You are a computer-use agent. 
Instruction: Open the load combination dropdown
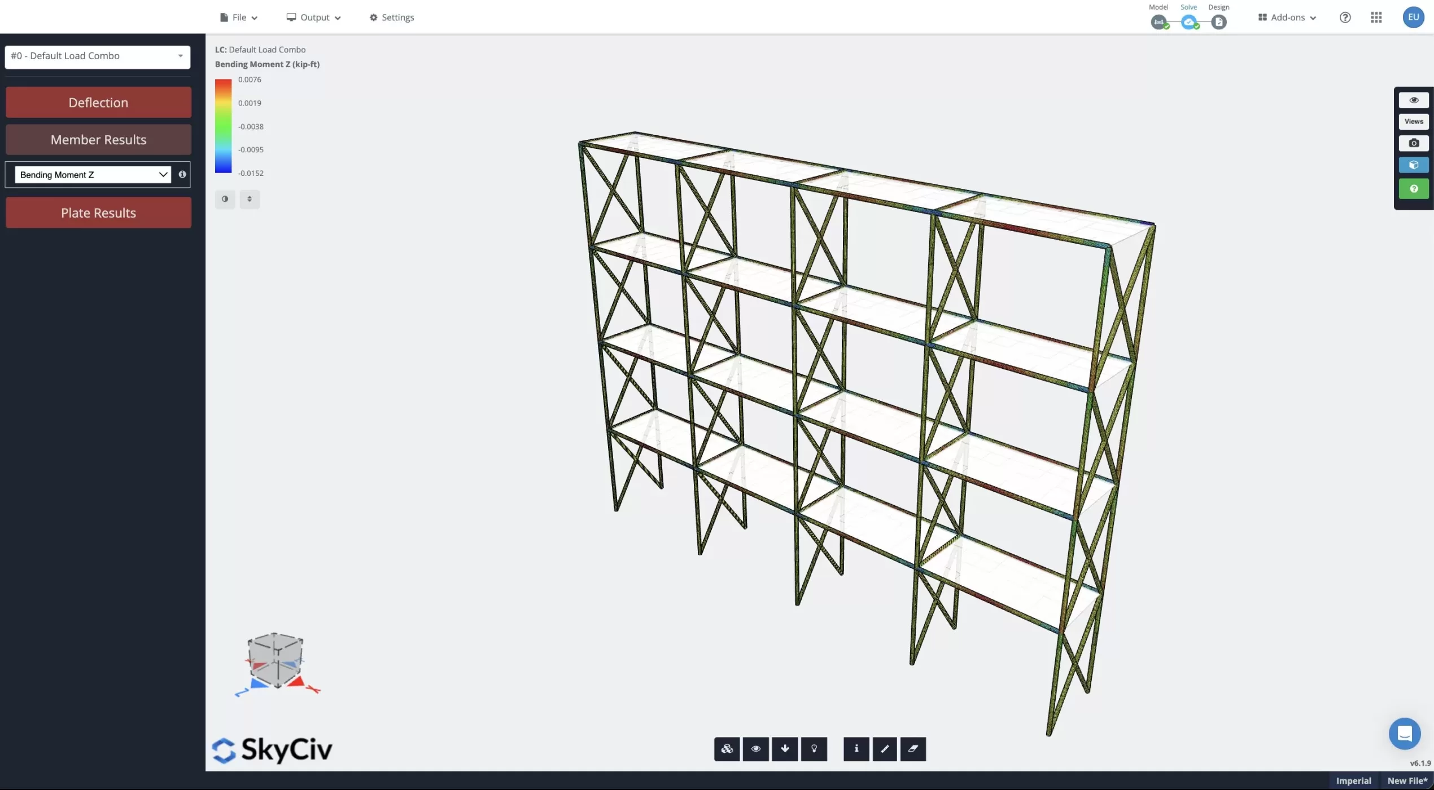point(97,56)
